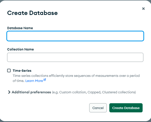Image resolution: width=151 pixels, height=122 pixels.
Task: Click the Additional preferences chevron arrow
Action: [9, 92]
